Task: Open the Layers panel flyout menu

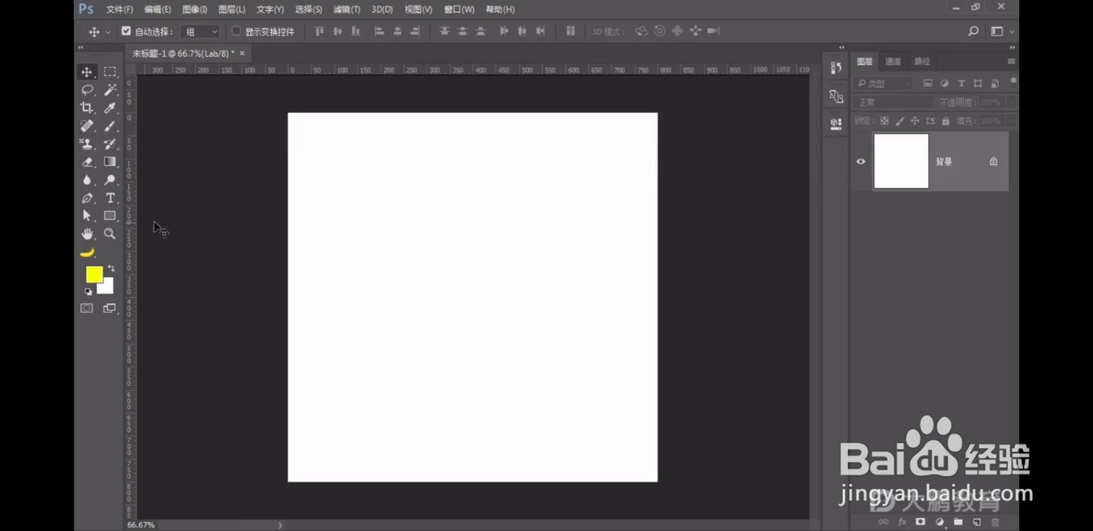Action: point(1011,61)
